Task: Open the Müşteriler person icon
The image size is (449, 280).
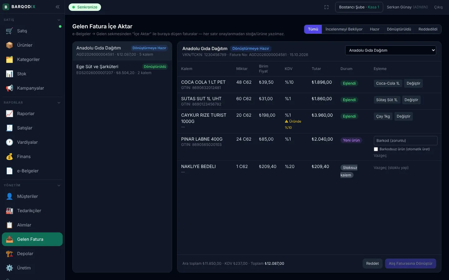Action: 9,196
